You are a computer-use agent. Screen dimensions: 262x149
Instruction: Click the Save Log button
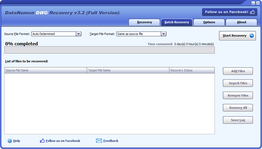(x=238, y=120)
